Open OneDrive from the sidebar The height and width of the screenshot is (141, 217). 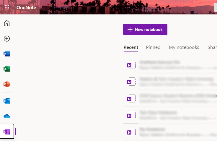pos(7,116)
